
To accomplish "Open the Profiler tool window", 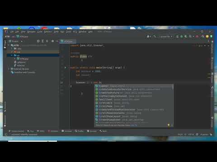I will (79, 131).
